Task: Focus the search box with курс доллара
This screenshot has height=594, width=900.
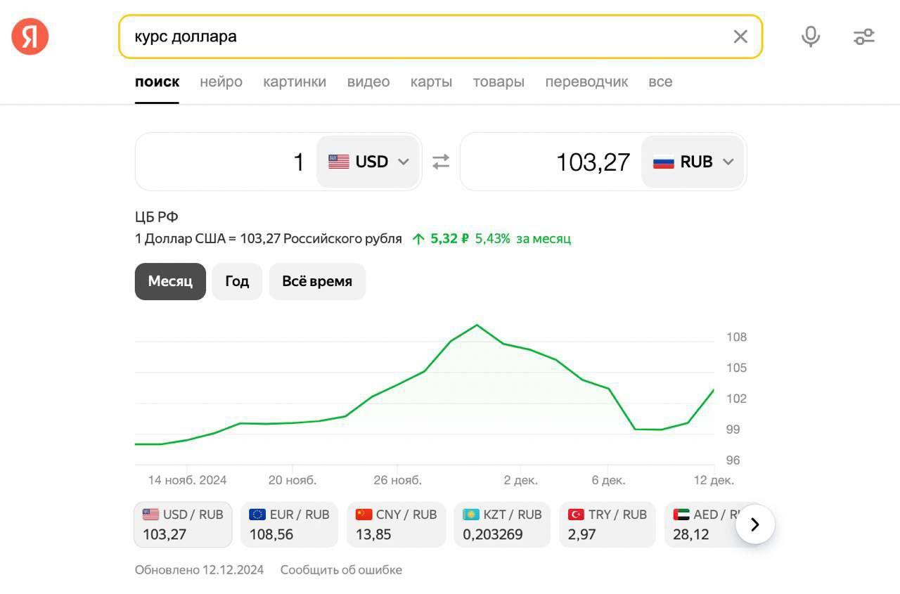Action: tap(440, 37)
